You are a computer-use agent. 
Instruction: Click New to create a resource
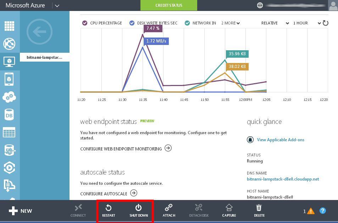coord(21,211)
